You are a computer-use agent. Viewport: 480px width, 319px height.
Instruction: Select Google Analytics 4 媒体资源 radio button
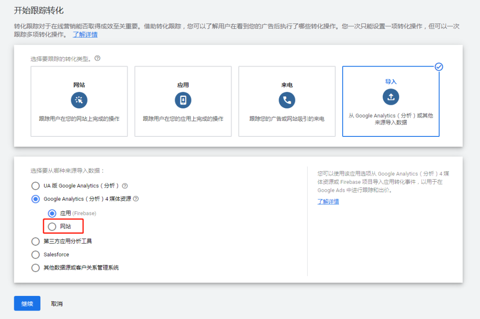[x=36, y=199]
